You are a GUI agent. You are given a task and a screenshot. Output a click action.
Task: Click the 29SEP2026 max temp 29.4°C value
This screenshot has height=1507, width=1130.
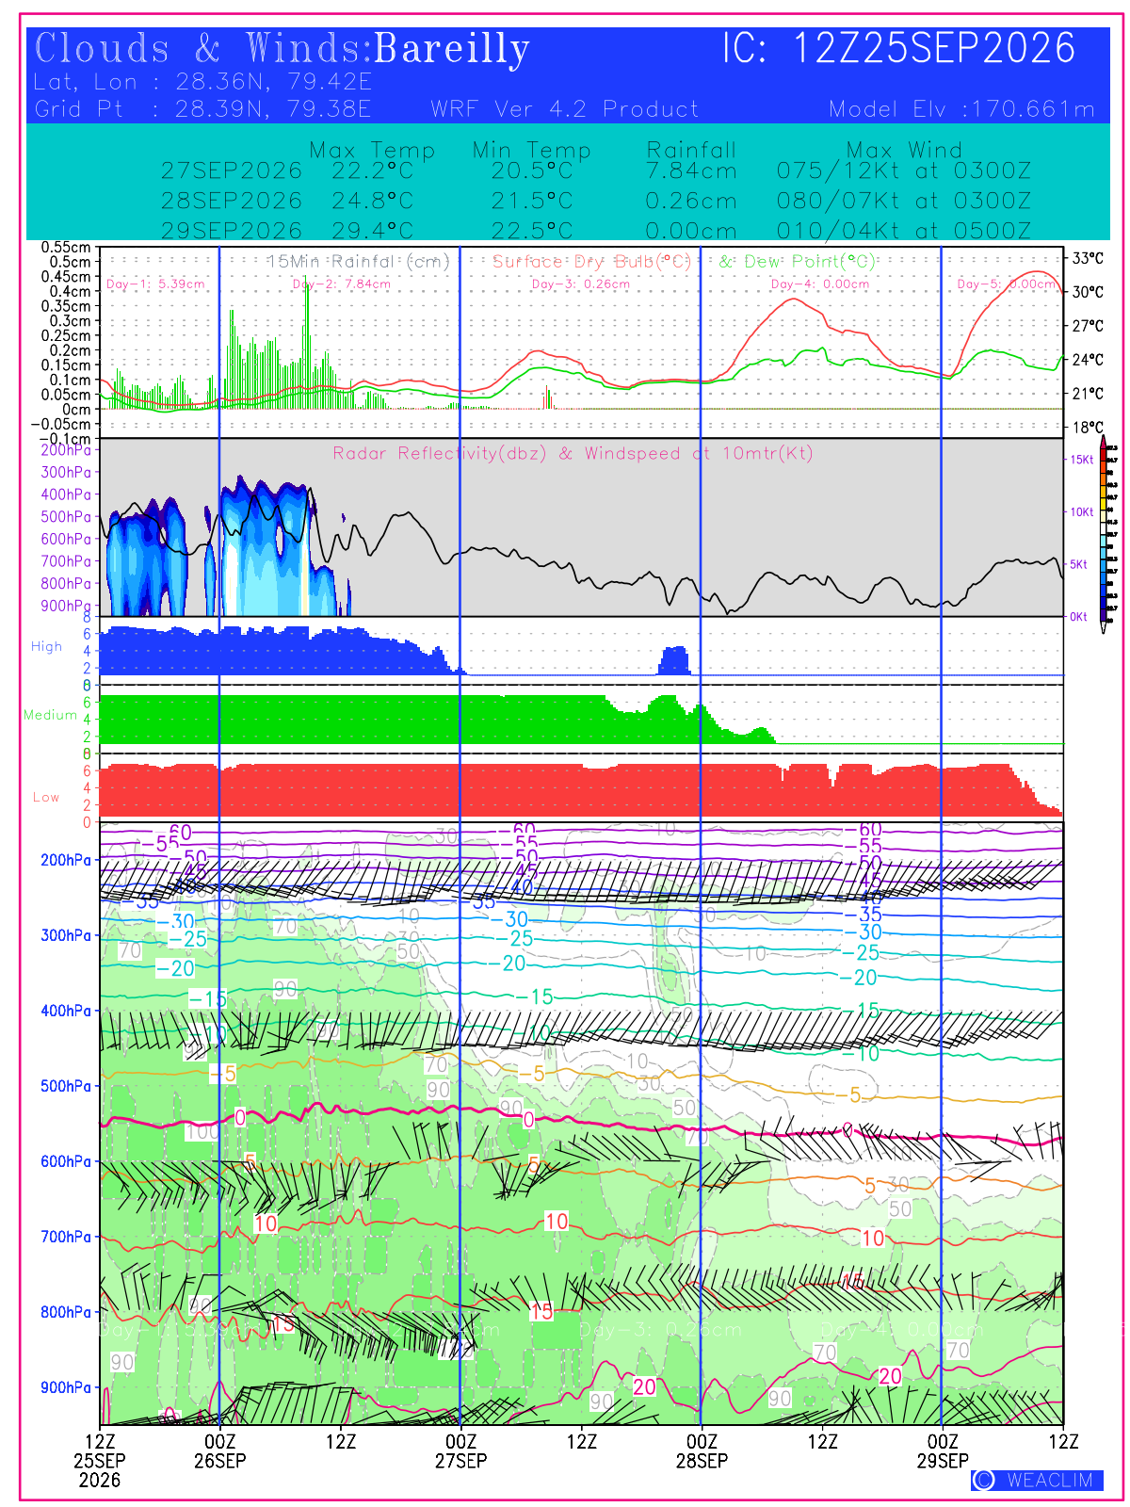[x=372, y=231]
